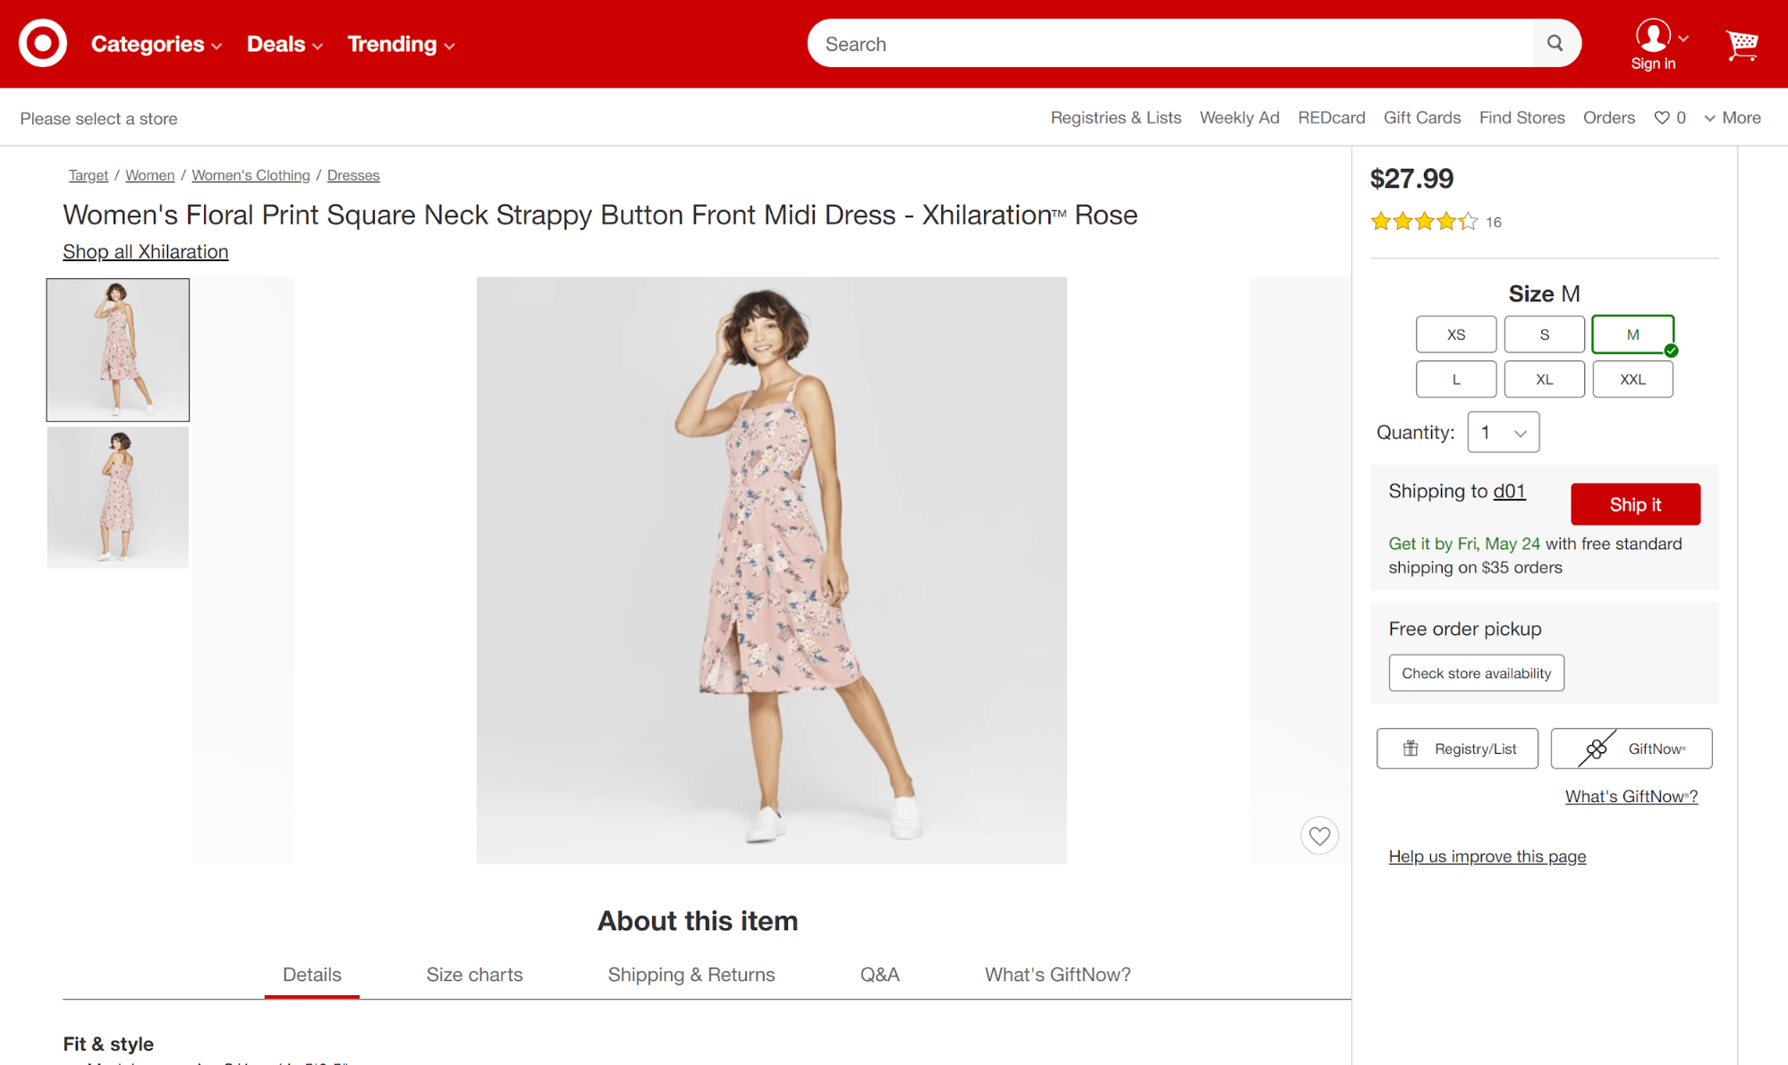Click the star rating reviews
Screen dimensions: 1788x1065
pyautogui.click(x=1423, y=222)
